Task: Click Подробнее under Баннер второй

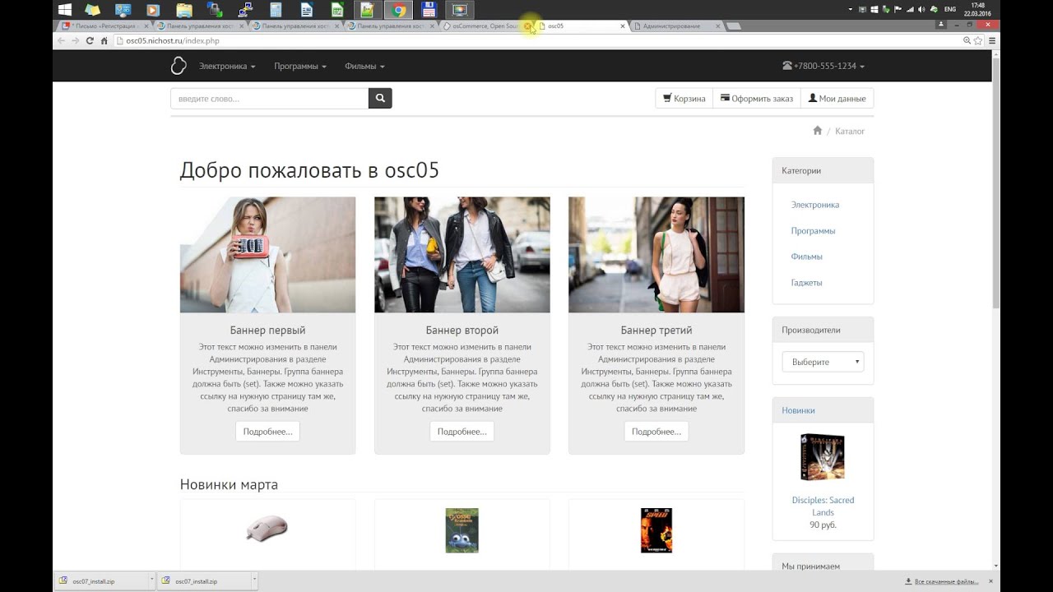Action: pyautogui.click(x=462, y=432)
